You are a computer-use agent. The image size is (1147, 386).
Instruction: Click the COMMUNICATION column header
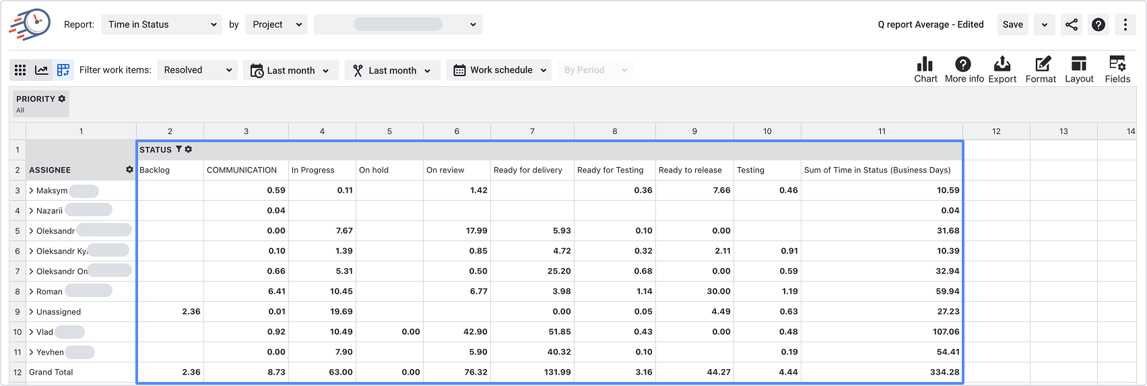click(246, 170)
